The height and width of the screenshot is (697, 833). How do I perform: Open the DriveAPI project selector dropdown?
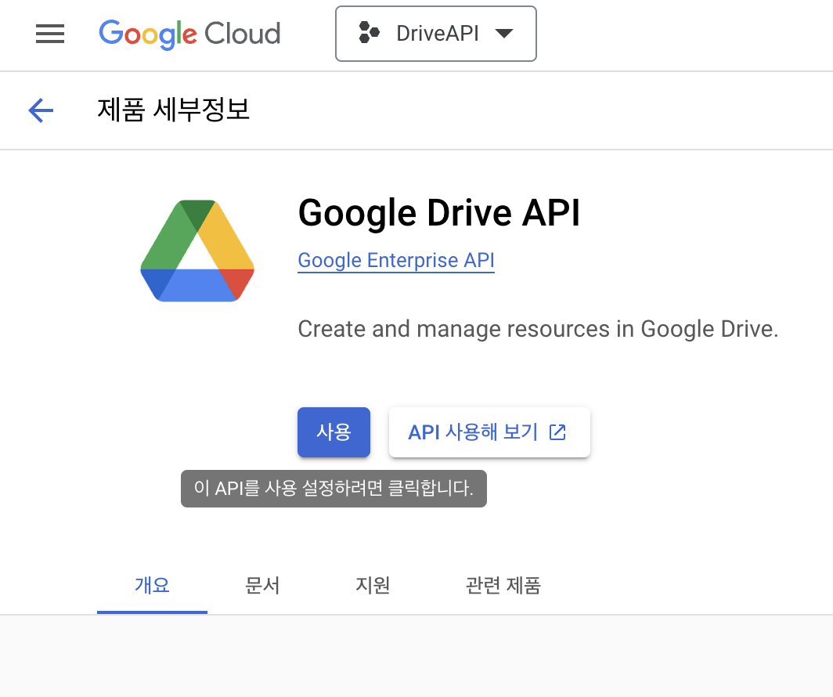435,34
